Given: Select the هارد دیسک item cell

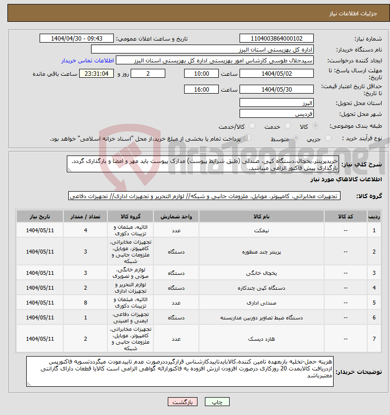Looking at the screenshot, I should coord(261,339).
